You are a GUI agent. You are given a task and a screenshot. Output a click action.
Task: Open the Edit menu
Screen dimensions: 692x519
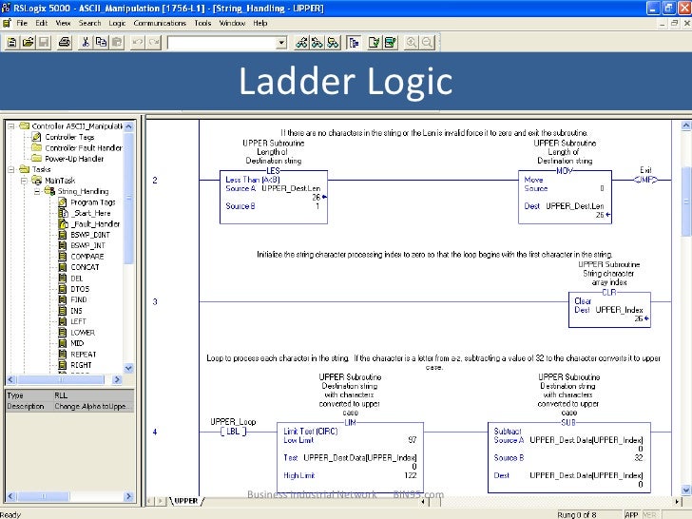tap(41, 23)
